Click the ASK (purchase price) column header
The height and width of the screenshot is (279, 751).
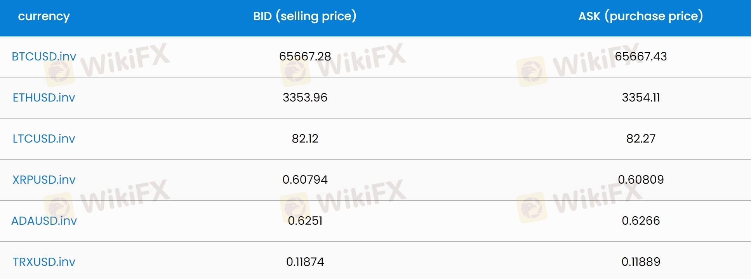pos(641,16)
